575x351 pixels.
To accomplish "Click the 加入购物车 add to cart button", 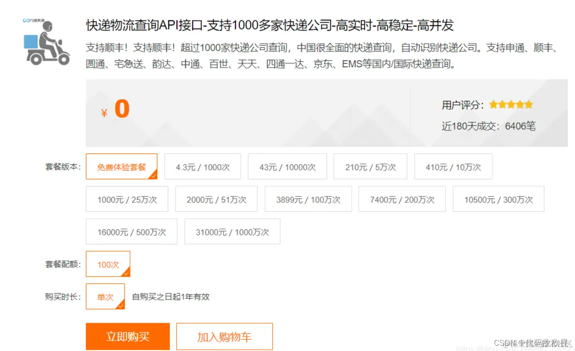I will [224, 336].
